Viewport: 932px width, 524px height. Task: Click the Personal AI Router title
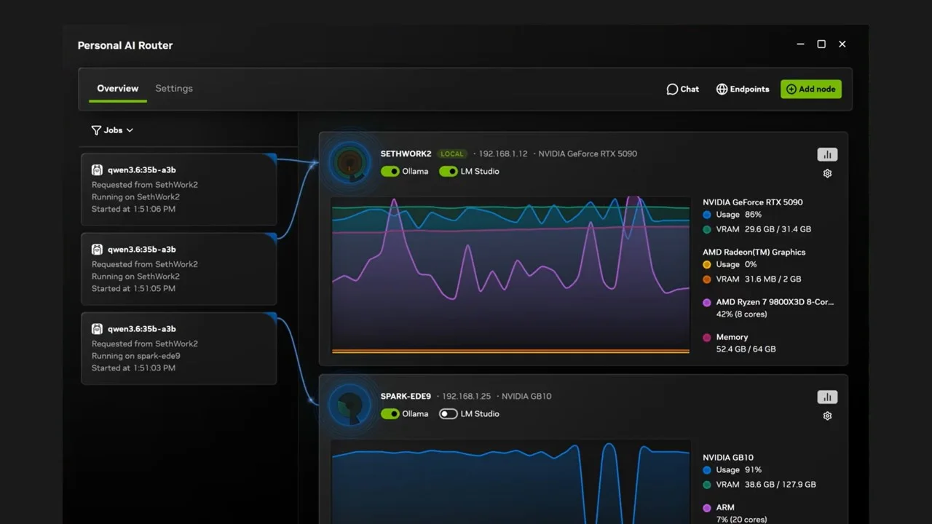[125, 45]
